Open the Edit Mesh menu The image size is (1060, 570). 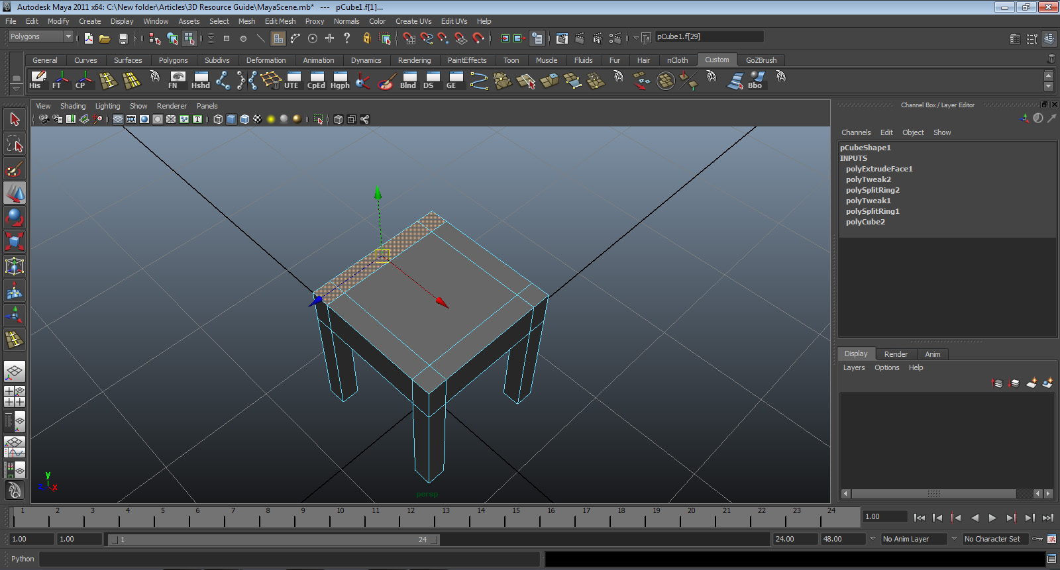pos(280,21)
